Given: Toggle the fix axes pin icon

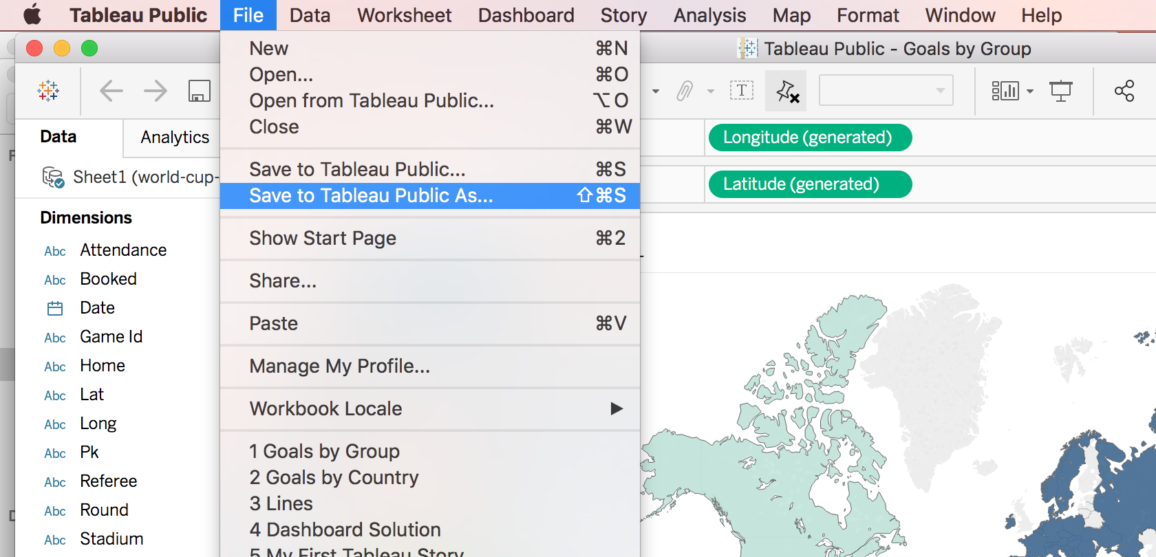Looking at the screenshot, I should click(786, 91).
